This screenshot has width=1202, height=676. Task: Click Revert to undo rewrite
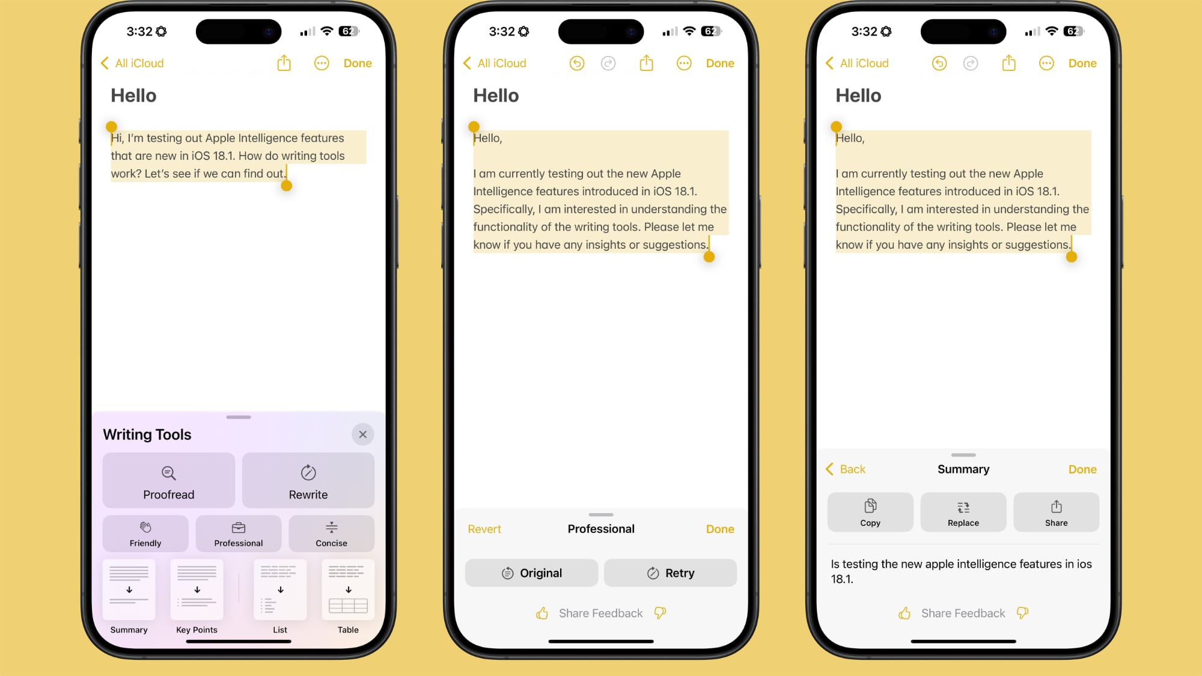coord(484,528)
